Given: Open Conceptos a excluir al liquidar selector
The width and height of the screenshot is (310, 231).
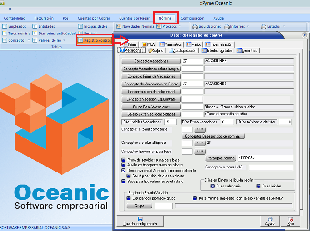Looking at the screenshot, I should [x=200, y=143].
